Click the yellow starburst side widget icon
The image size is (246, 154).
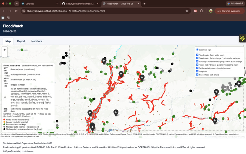(242, 38)
